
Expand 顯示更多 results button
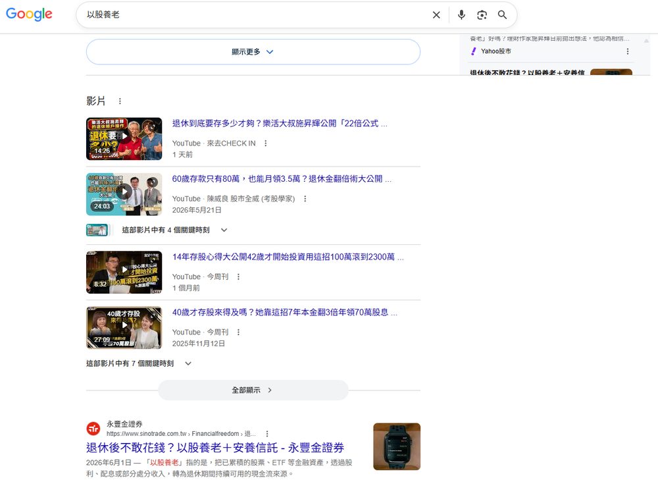253,52
